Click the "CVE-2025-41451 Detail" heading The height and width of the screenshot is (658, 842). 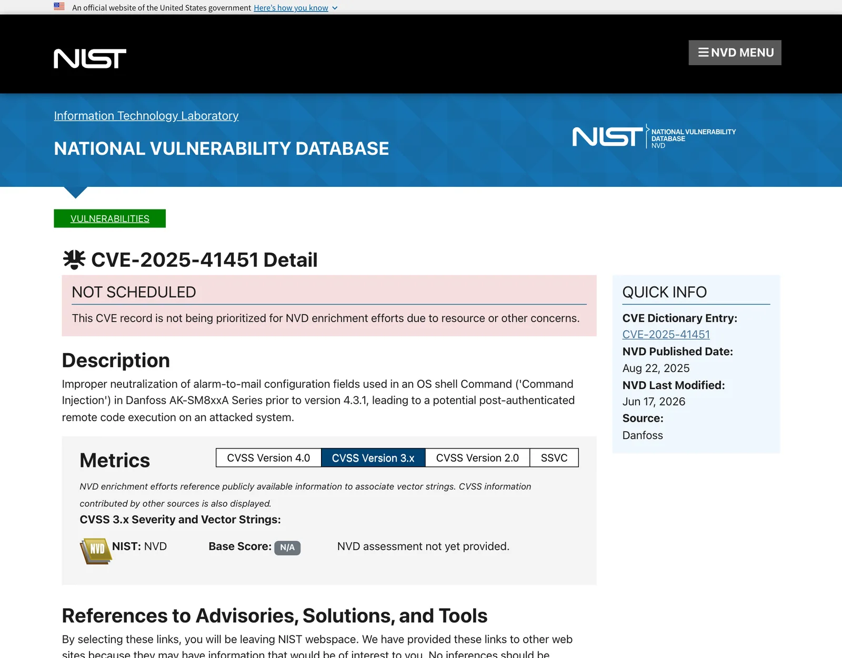click(204, 260)
